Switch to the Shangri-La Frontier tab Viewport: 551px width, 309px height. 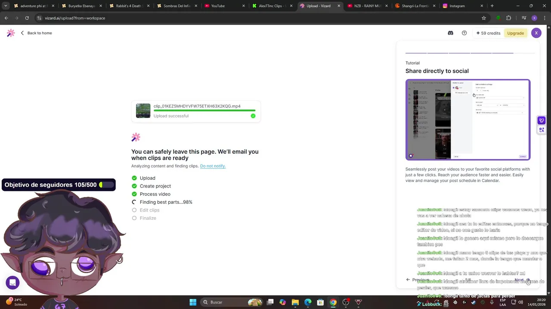pos(415,6)
